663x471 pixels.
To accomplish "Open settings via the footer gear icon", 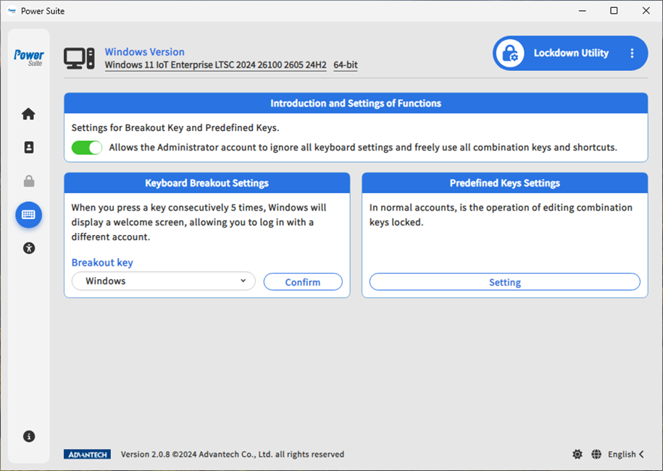I will tap(577, 454).
